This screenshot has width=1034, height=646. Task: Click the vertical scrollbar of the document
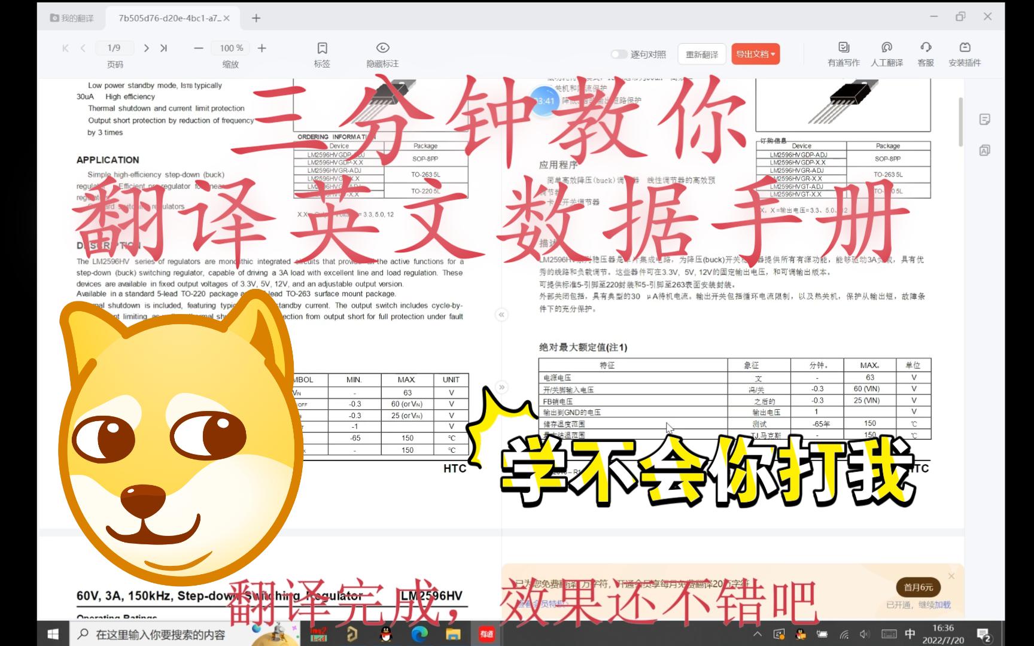[x=961, y=123]
